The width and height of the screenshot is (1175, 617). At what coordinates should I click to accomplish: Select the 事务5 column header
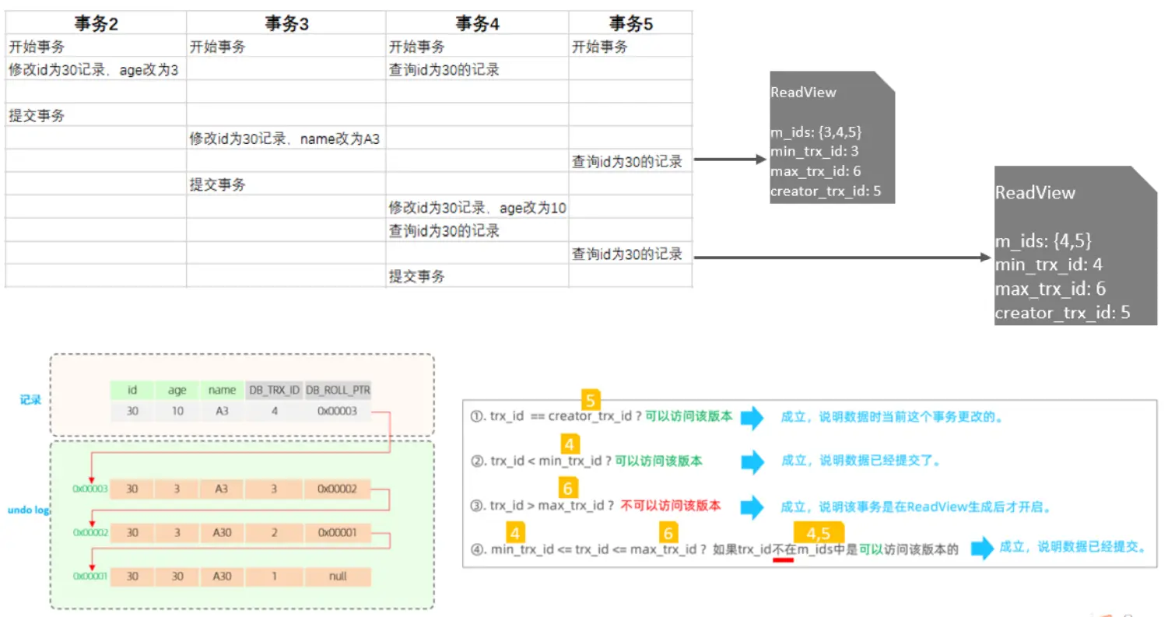coord(630,23)
